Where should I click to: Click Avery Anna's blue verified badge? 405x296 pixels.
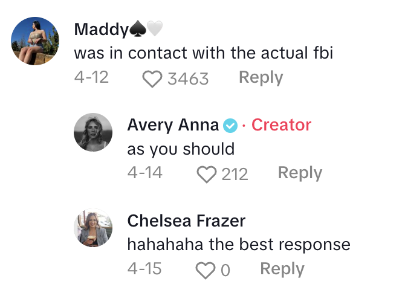[x=230, y=126]
